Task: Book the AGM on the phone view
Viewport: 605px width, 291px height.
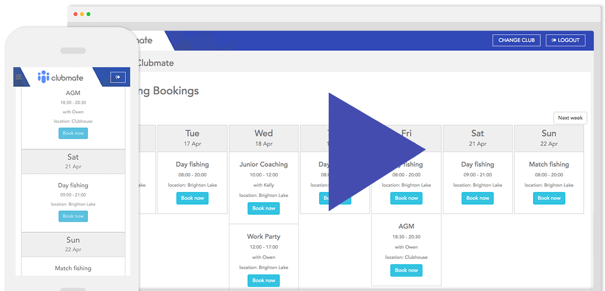Action: pyautogui.click(x=73, y=133)
